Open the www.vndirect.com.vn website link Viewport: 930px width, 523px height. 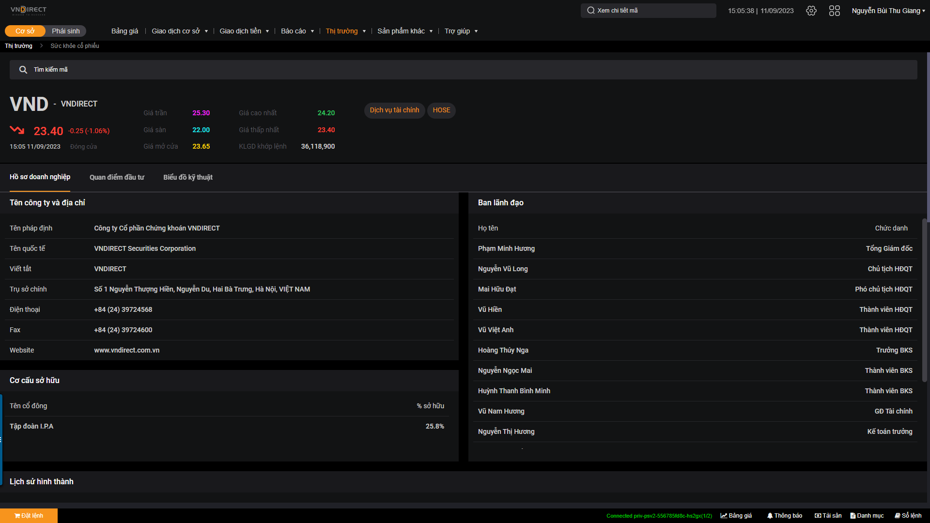point(127,350)
